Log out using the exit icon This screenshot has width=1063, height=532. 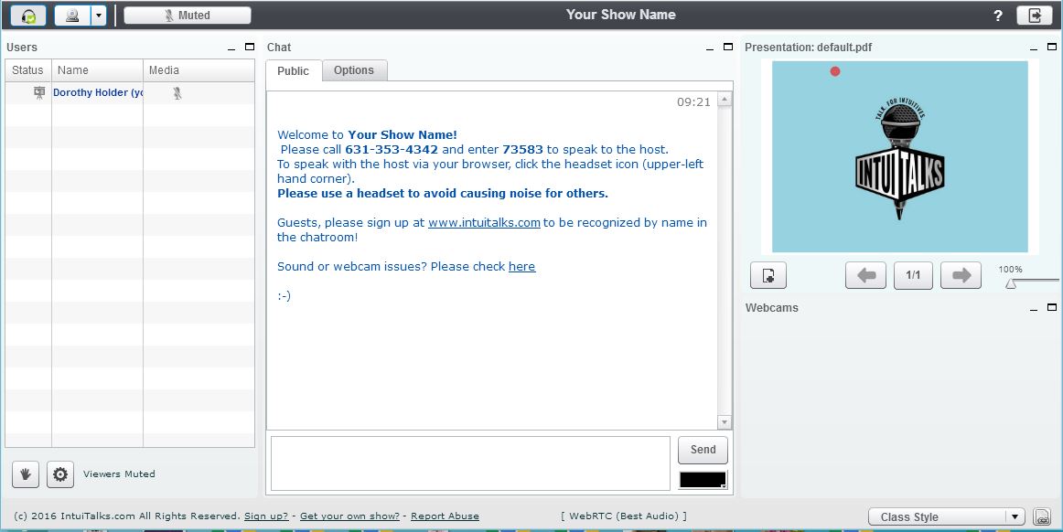(x=1035, y=16)
